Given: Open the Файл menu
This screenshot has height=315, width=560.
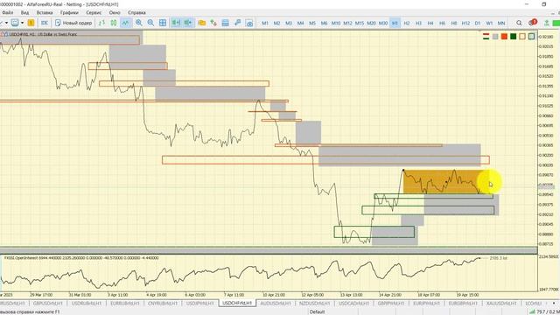Looking at the screenshot, I should click(8, 12).
